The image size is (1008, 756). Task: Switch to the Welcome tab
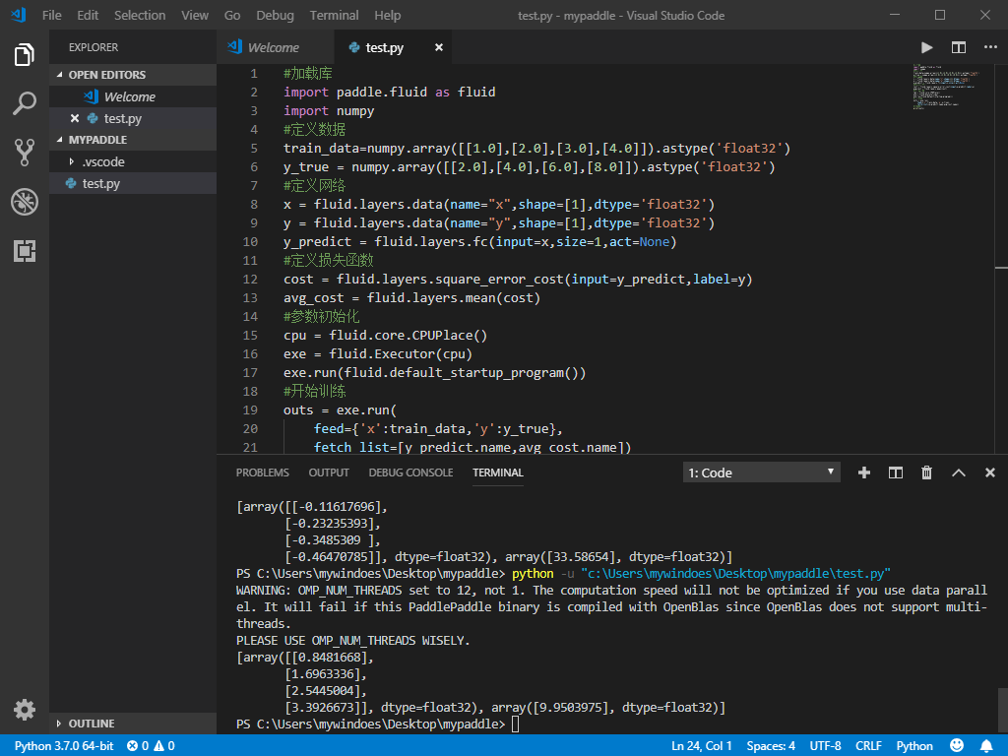pos(274,47)
